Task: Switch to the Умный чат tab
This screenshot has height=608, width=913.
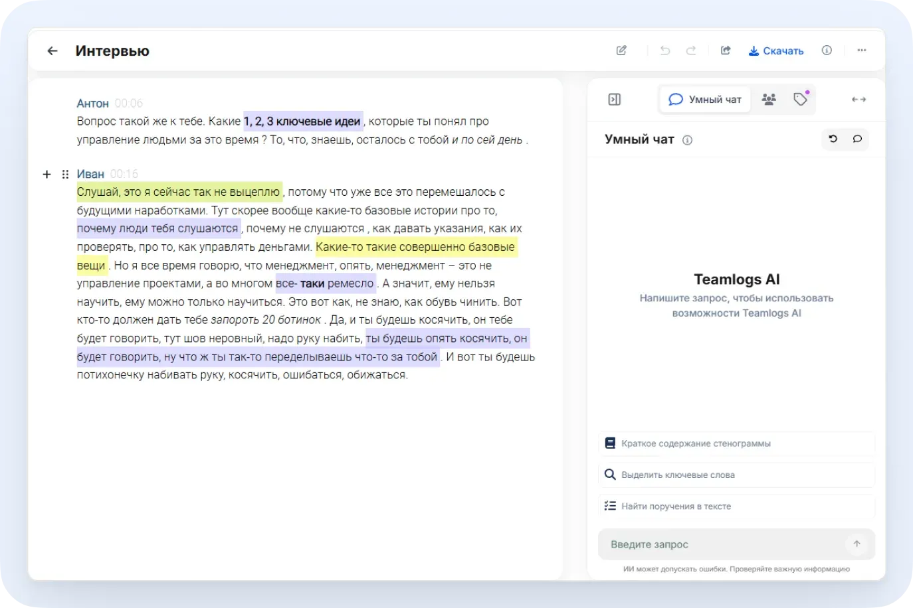Action: 705,100
